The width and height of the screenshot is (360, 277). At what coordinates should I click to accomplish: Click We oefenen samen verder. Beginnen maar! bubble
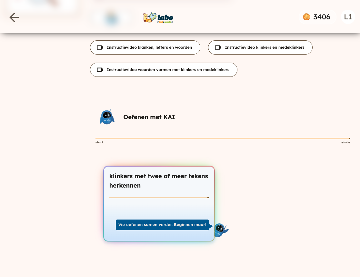[162, 225]
